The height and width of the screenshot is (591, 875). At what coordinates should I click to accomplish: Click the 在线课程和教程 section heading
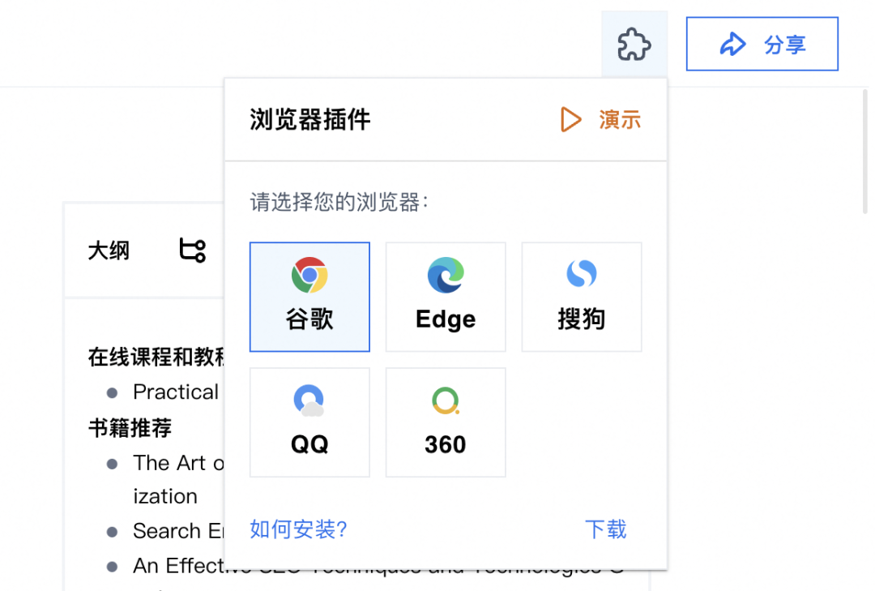(156, 357)
